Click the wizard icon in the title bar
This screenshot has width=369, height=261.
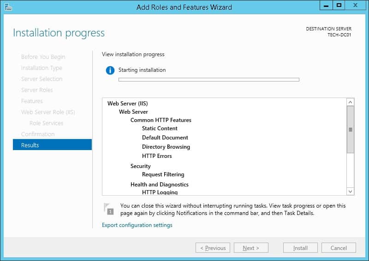coord(8,7)
